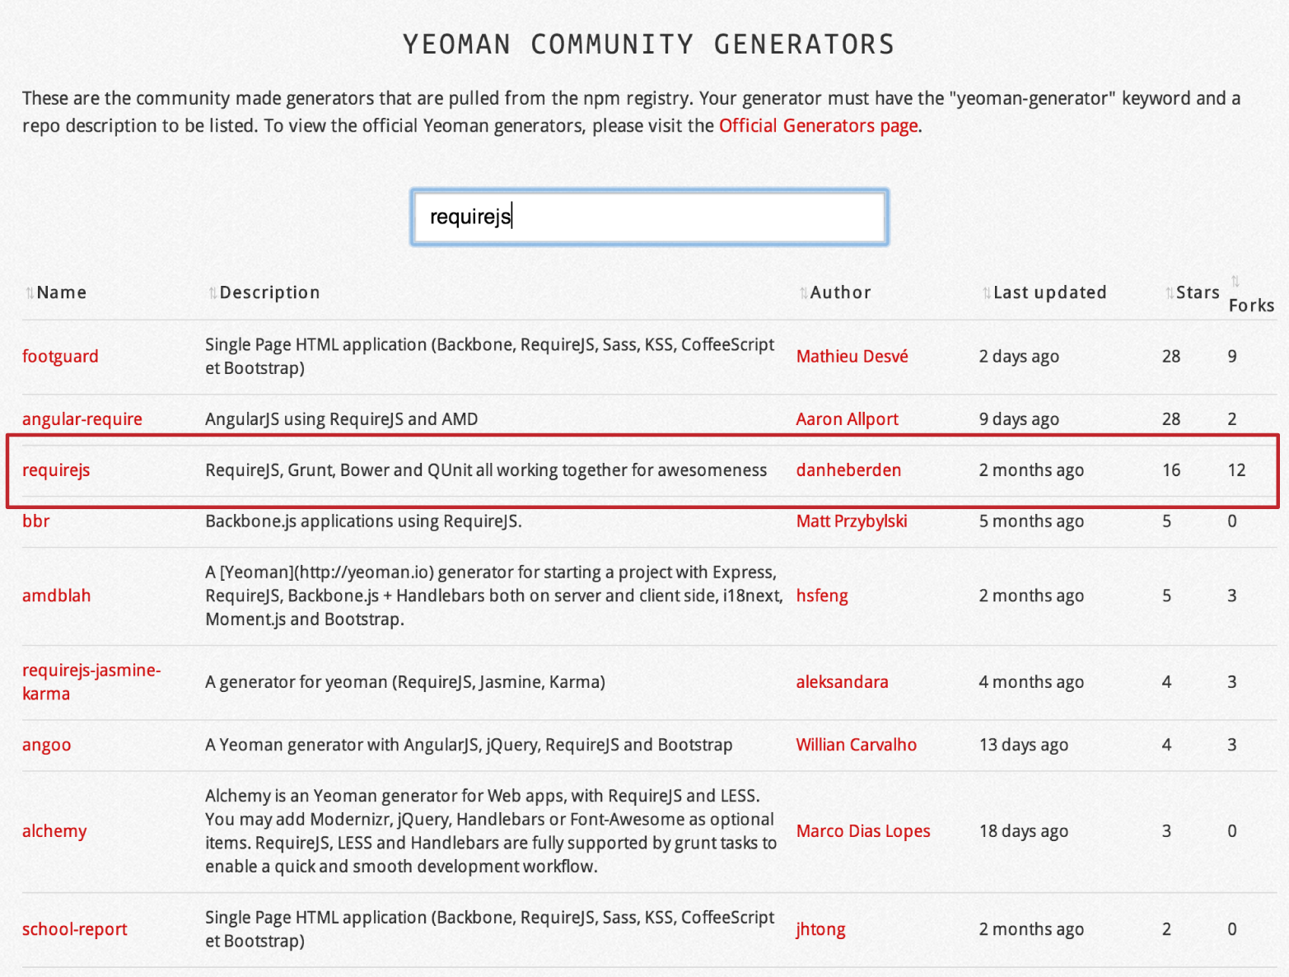Open the footguard generator link

(60, 357)
